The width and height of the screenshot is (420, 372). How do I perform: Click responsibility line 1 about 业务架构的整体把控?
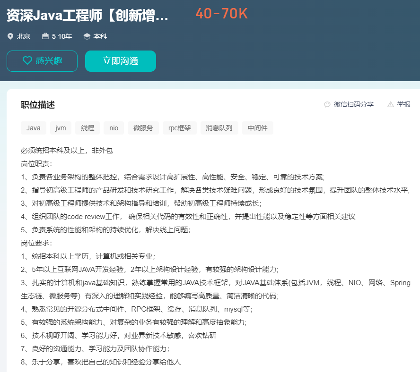(173, 177)
